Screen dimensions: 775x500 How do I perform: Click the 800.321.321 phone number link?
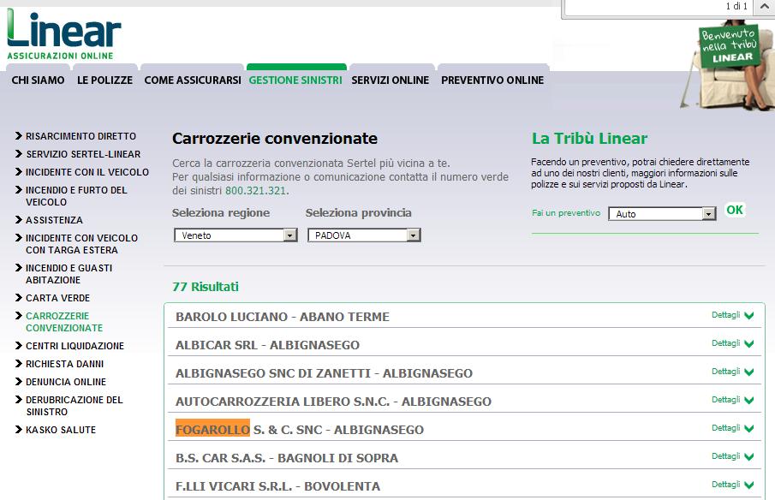(256, 191)
